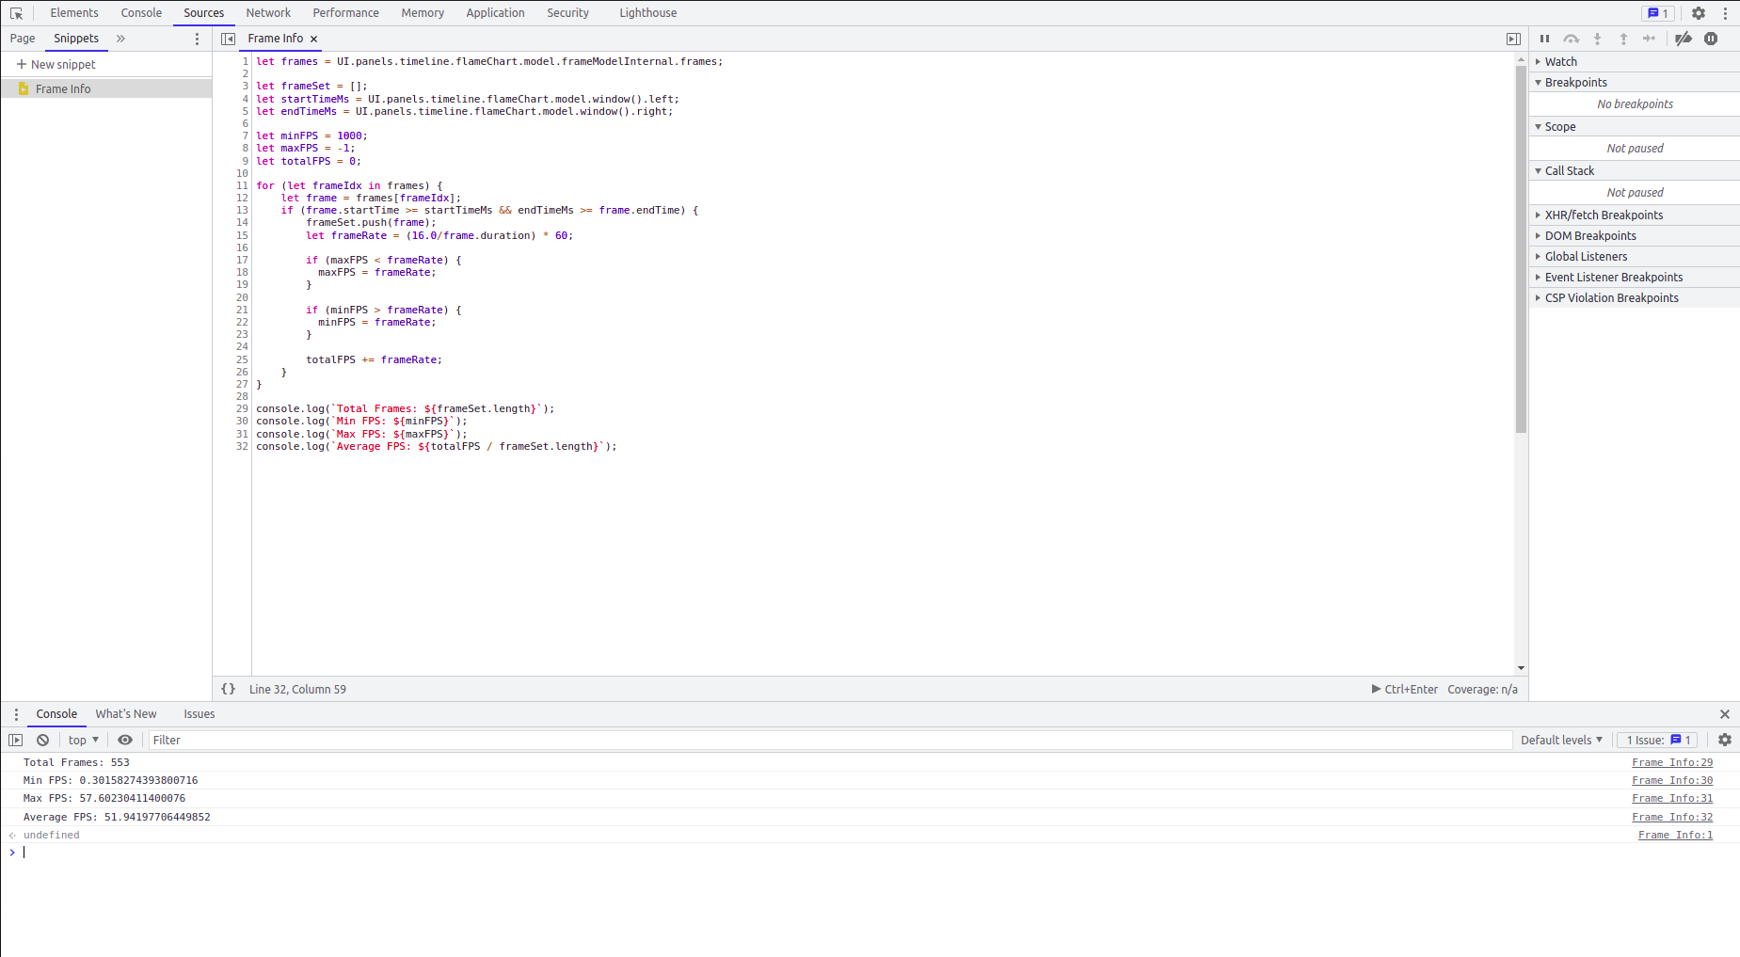
Task: Collapse the Call Stack section
Action: point(1635,170)
